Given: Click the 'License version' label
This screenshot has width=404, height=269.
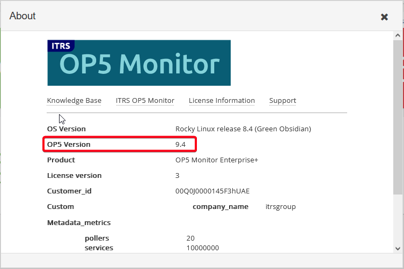Looking at the screenshot, I should click(74, 176).
